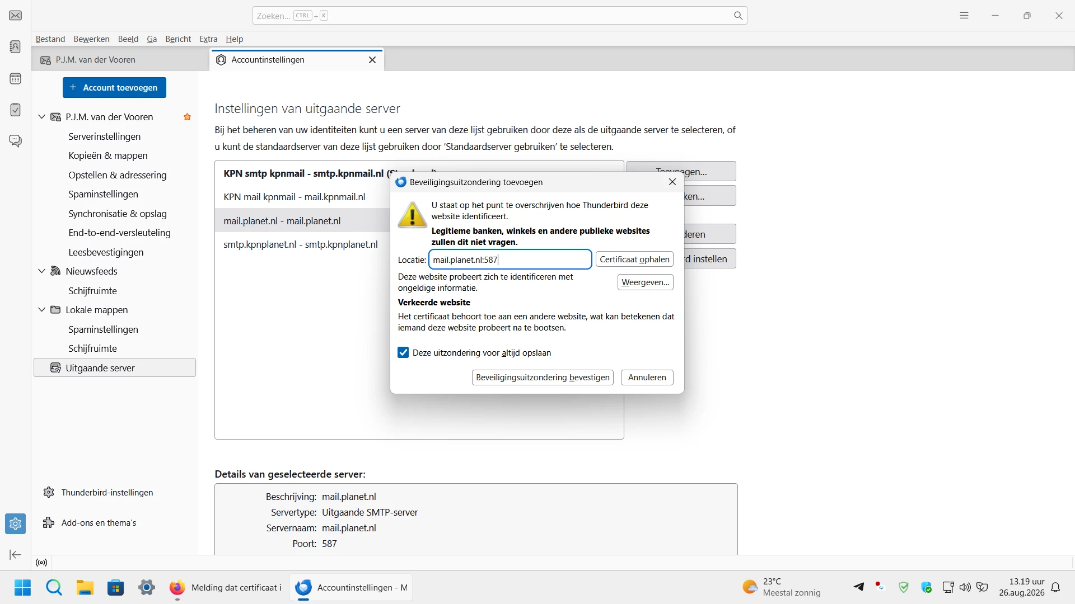Screen dimensions: 1075x604
Task: Confirm with Beveiligingsuitzondering bevestigen
Action: coord(543,377)
